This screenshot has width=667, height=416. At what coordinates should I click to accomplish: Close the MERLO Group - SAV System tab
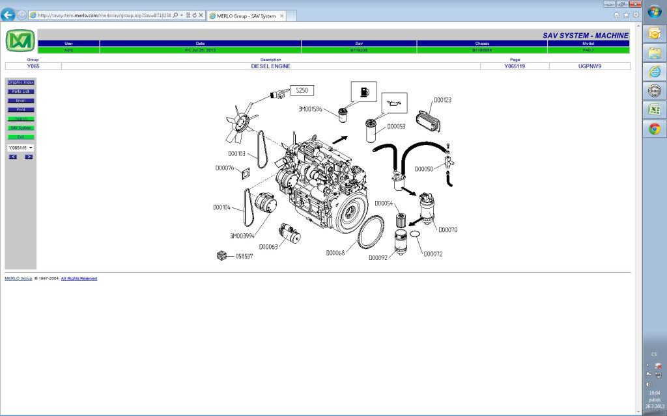click(281, 16)
